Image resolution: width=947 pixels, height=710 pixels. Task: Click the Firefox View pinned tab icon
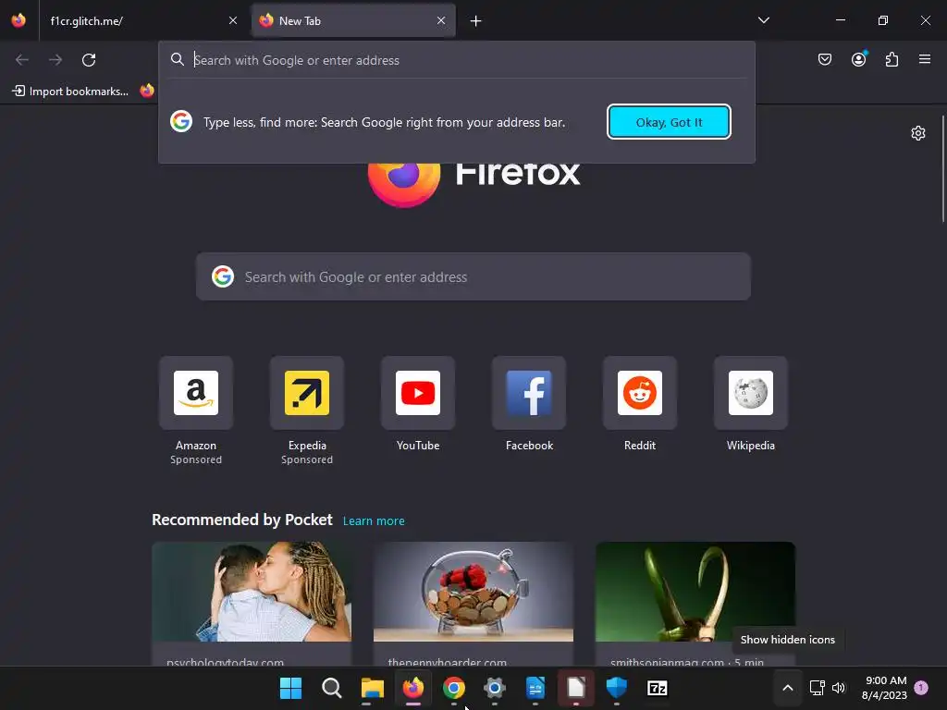[18, 20]
